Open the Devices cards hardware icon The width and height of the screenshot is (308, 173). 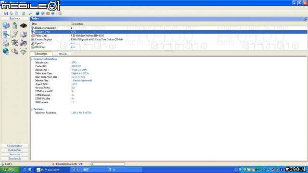15,43
